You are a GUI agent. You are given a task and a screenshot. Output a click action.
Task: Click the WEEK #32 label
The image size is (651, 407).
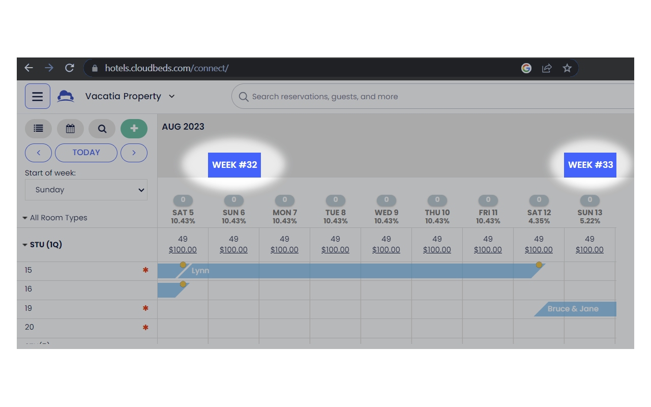coord(234,165)
